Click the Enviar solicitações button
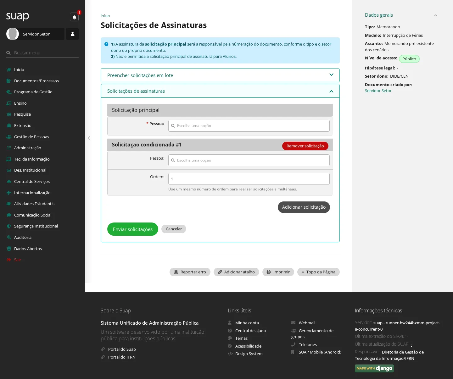The image size is (453, 379). pyautogui.click(x=133, y=229)
